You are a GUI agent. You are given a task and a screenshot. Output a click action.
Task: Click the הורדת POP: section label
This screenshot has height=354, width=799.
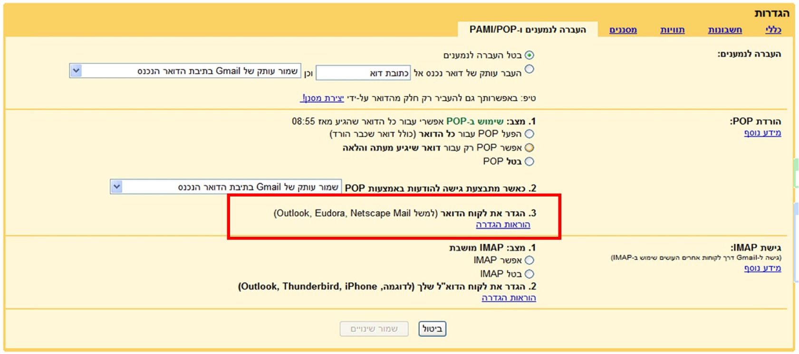pos(755,121)
